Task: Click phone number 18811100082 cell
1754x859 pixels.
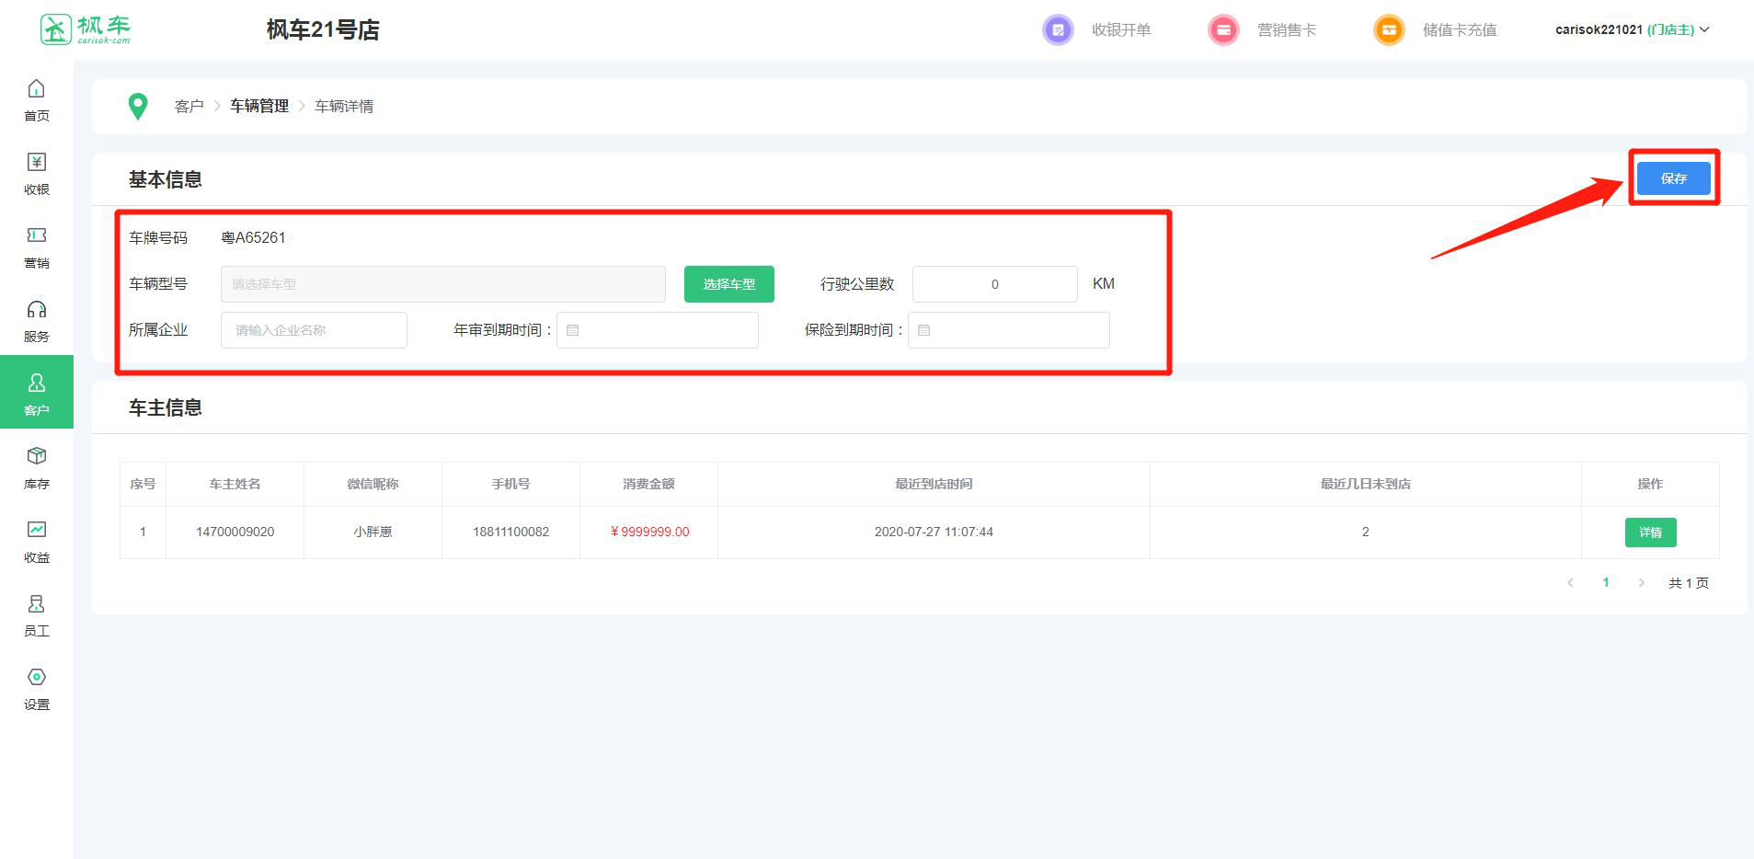Action: 511,532
